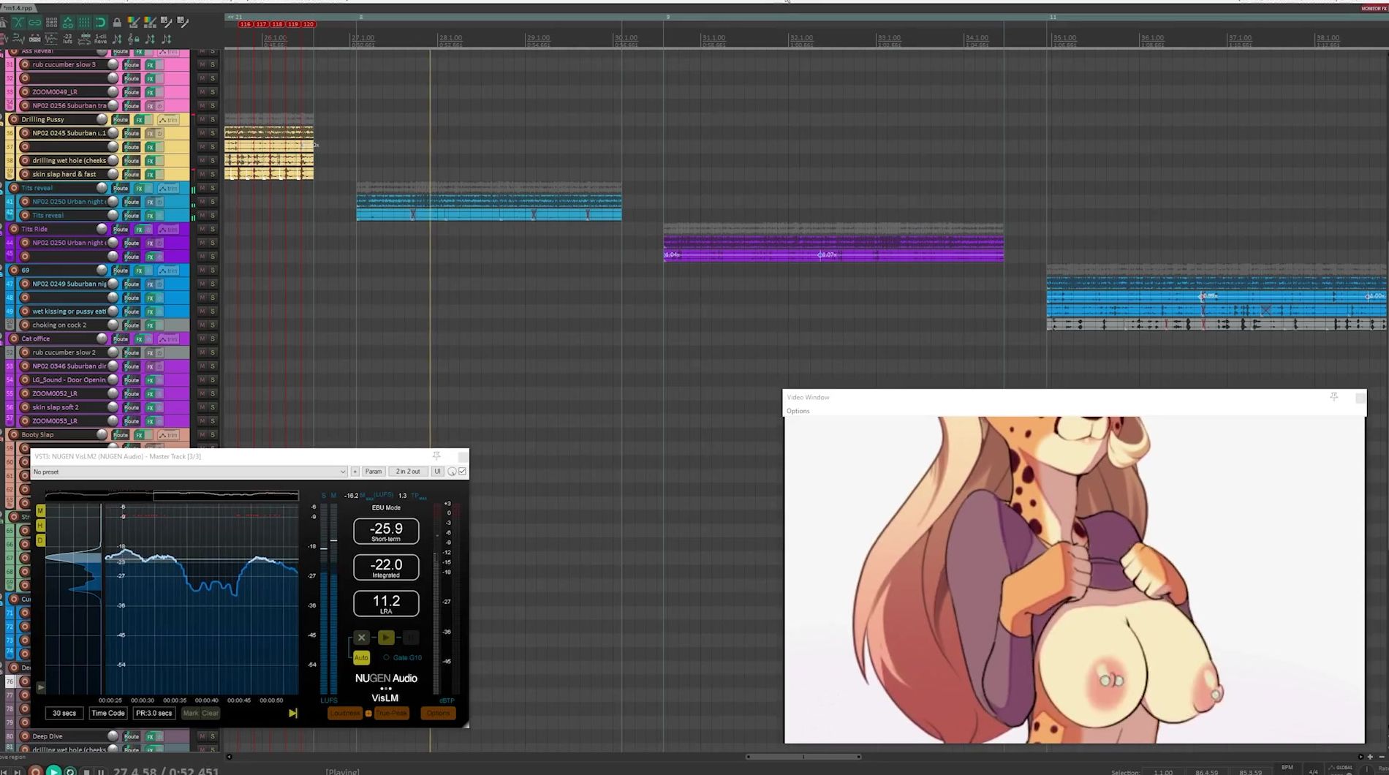Click the link icon between Loudness and True-Peak
This screenshot has height=775, width=1389.
tap(368, 713)
